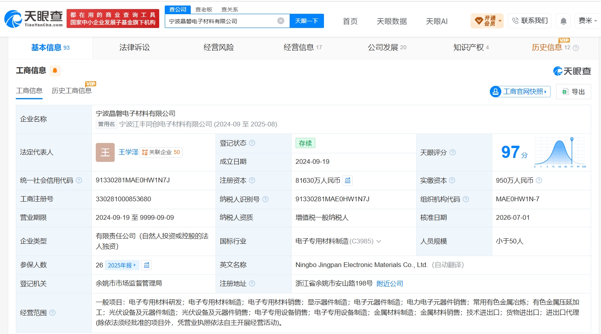601x334 pixels.
Task: Select the 公司发展 tab
Action: click(x=387, y=48)
